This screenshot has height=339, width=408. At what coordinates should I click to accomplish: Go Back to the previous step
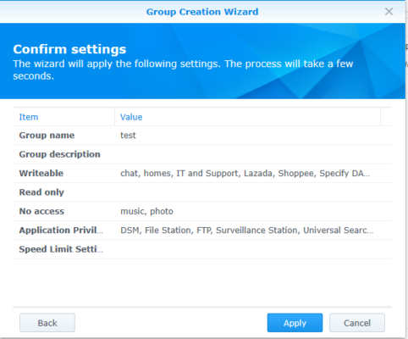click(x=47, y=323)
